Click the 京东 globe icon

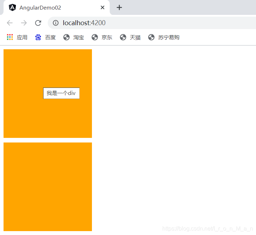(95, 37)
